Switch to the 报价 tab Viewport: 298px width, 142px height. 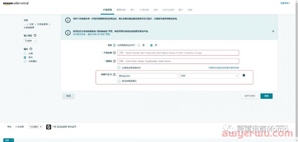tap(133, 10)
